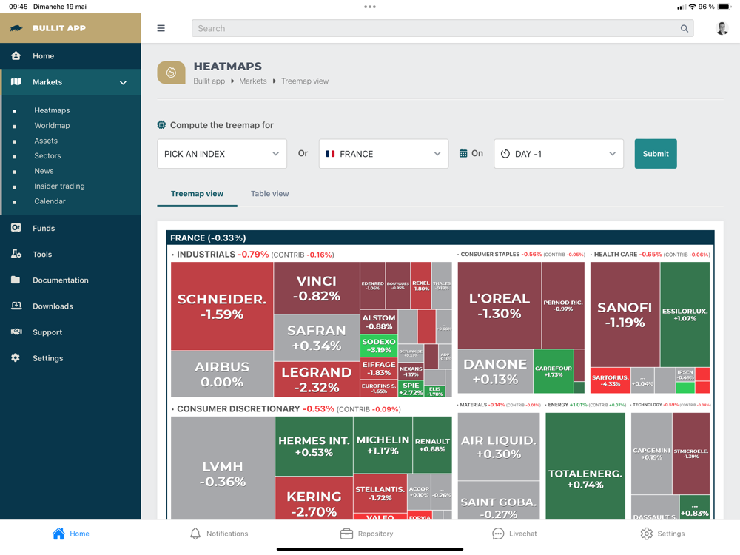
Task: Tap the Wi-Fi status icon
Action: coord(693,7)
